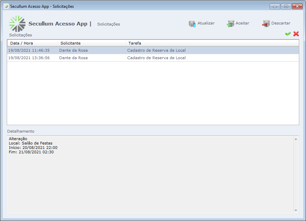Image resolution: width=306 pixels, height=221 pixels.
Task: Click the green checkmark icon
Action: 288,34
